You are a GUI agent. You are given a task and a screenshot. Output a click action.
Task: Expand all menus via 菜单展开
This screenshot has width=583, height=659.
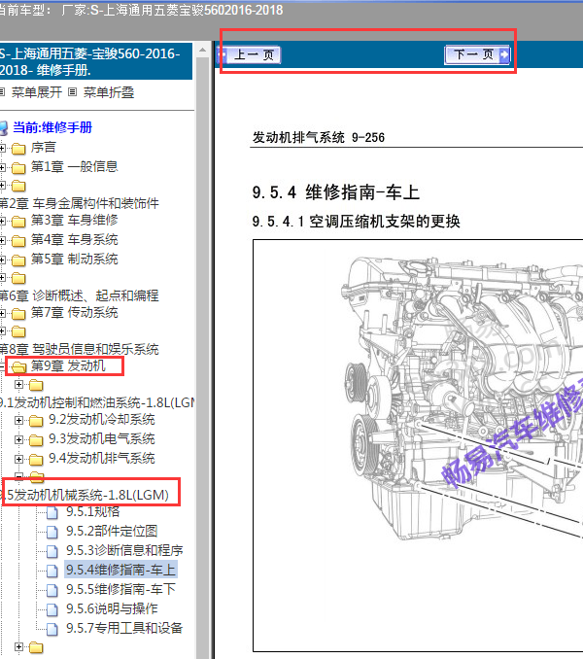[37, 92]
